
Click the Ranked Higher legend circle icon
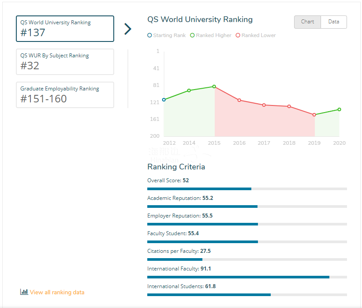pyautogui.click(x=192, y=35)
